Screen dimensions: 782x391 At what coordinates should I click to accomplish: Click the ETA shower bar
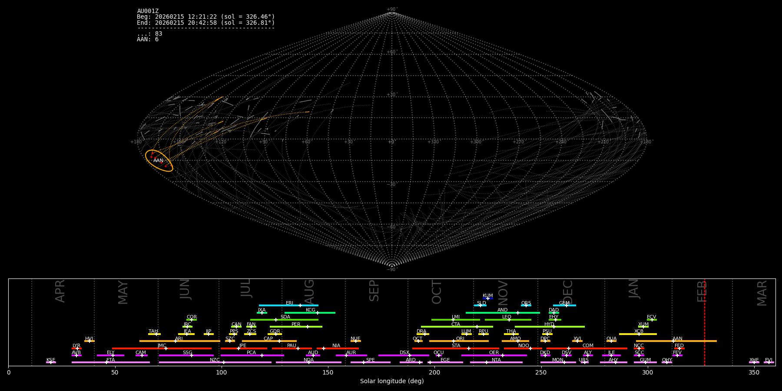(x=110, y=362)
